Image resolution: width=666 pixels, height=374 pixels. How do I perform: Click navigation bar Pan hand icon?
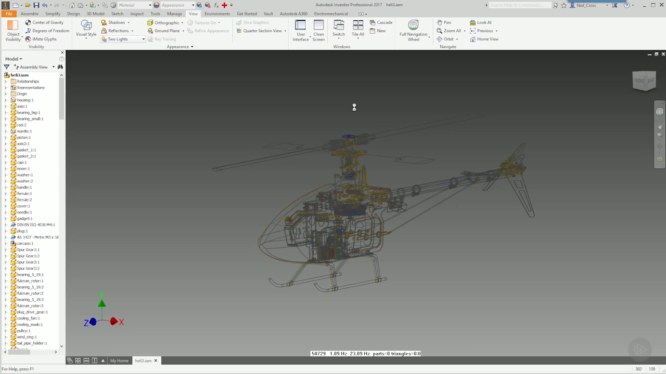click(660, 126)
